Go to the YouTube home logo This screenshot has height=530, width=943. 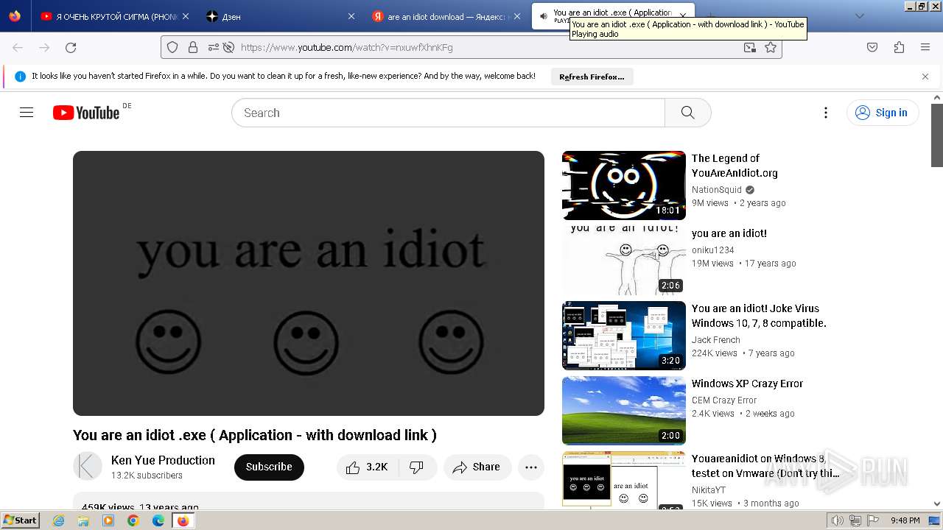(x=85, y=113)
